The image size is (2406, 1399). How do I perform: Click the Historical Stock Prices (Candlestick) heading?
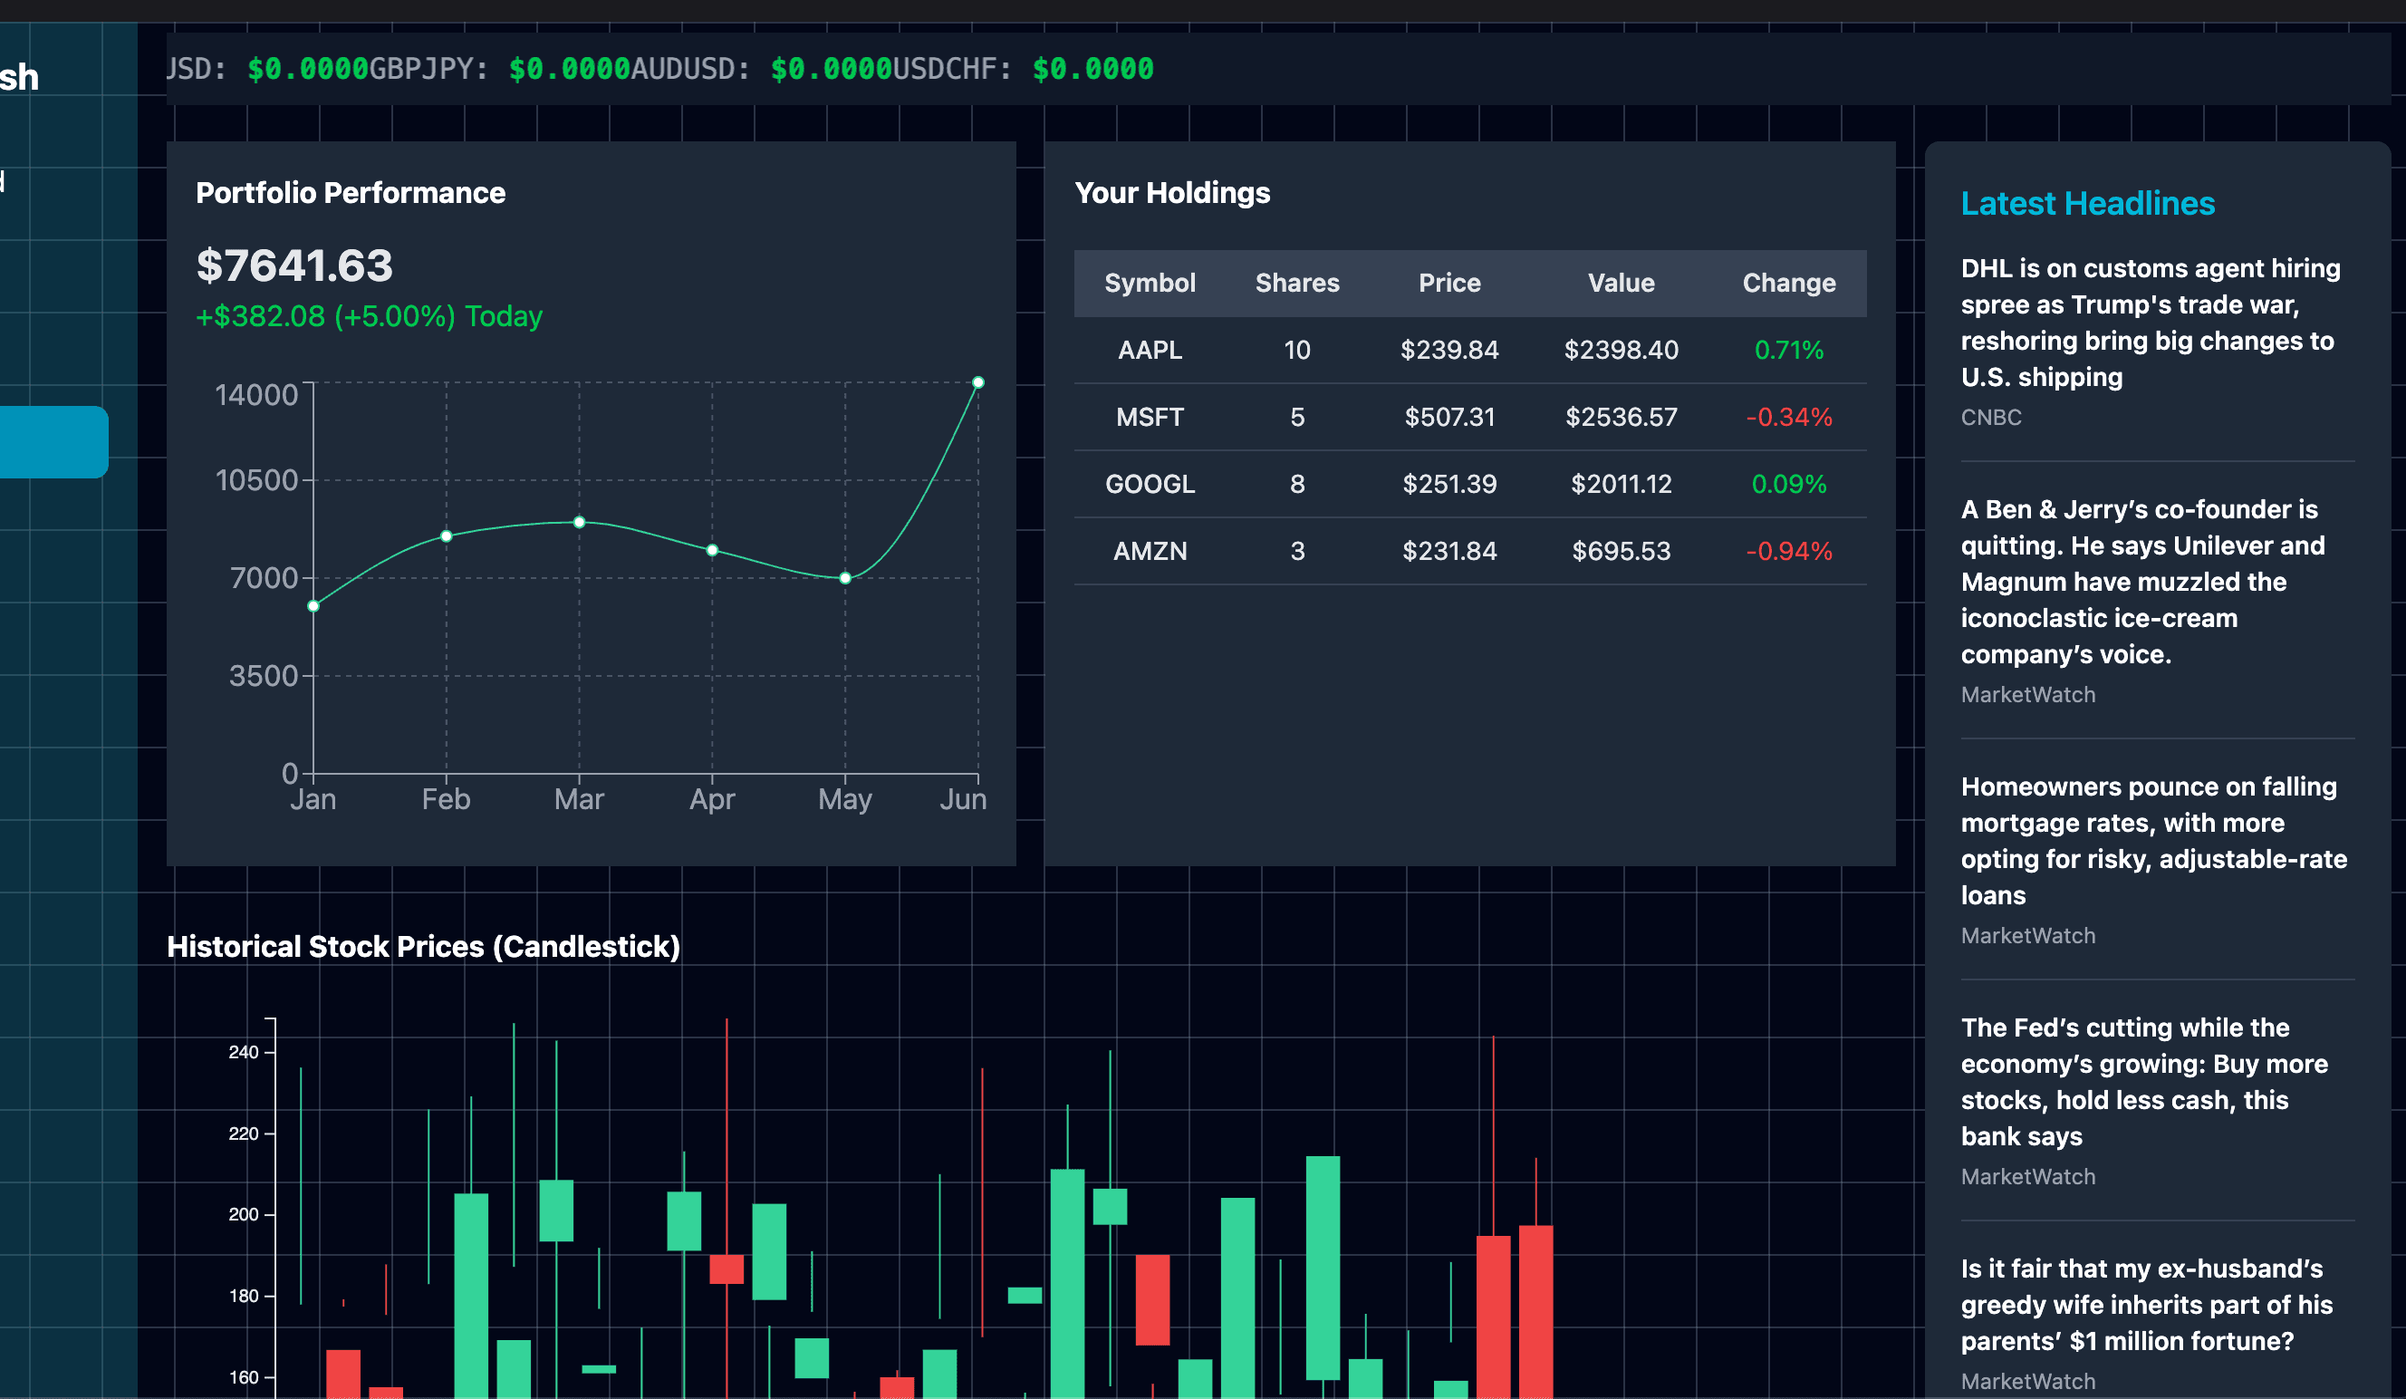pos(423,945)
